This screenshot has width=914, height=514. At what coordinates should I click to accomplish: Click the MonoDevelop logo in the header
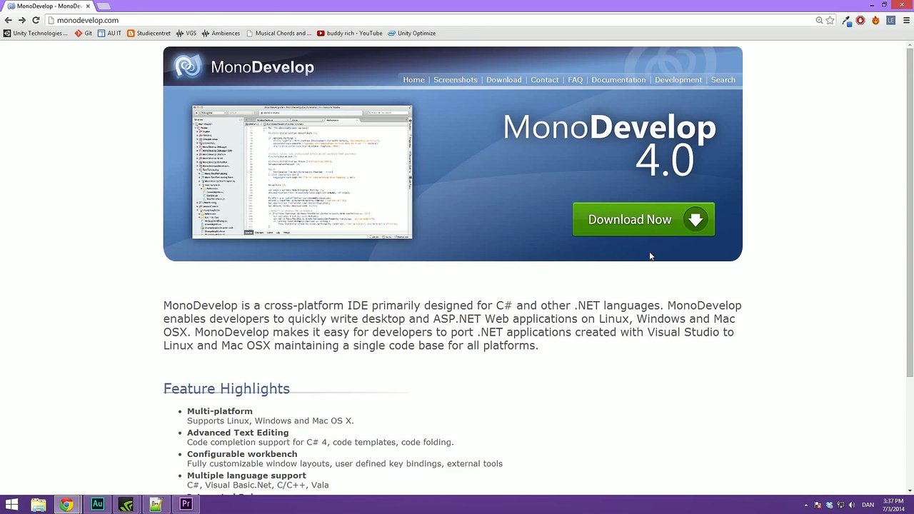click(244, 67)
